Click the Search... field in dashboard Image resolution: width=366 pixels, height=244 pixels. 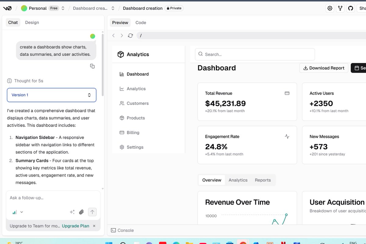255,54
